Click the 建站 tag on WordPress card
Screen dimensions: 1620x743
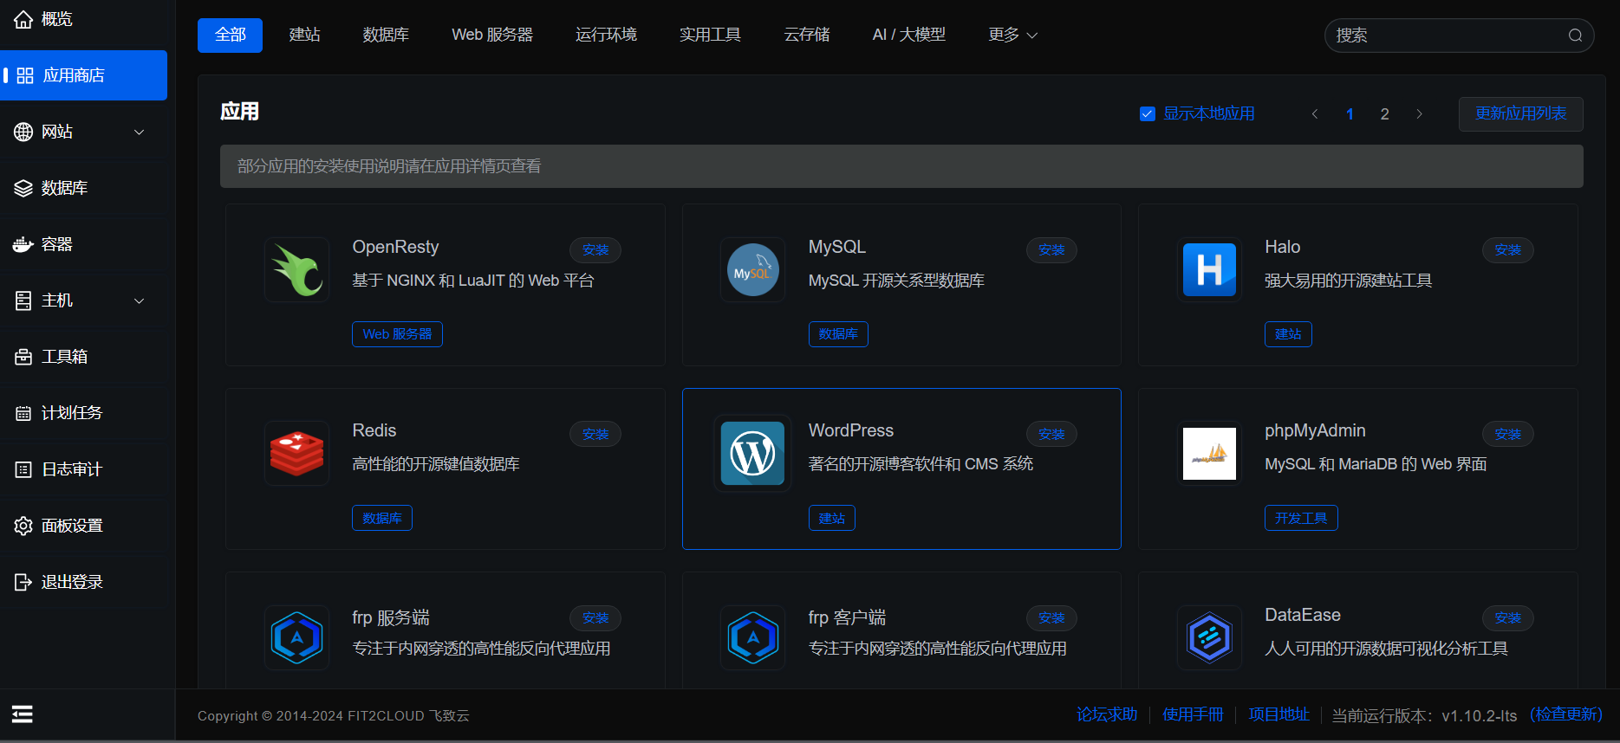(832, 518)
